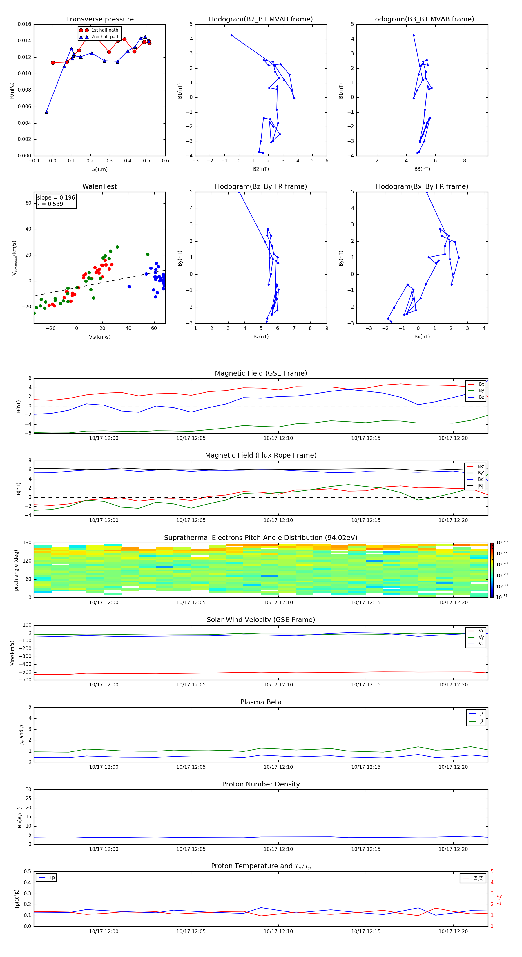This screenshot has width=522, height=957.
Task: Click the 'Vz' legend entry
Action: pos(476,644)
